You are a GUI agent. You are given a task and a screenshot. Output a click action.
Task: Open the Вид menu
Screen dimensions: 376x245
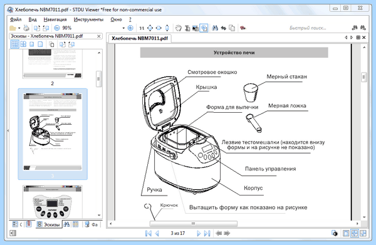33,19
